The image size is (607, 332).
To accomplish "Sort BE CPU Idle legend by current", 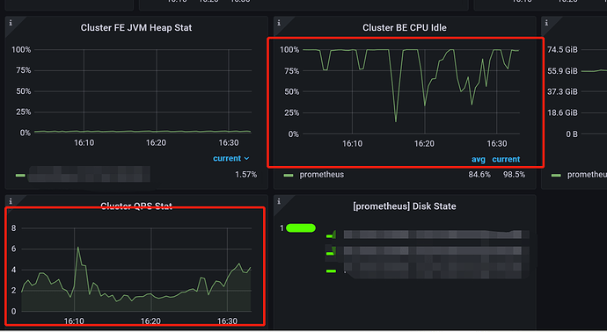I will point(506,159).
